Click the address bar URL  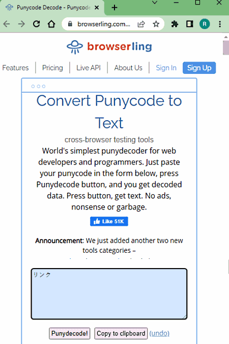103,24
